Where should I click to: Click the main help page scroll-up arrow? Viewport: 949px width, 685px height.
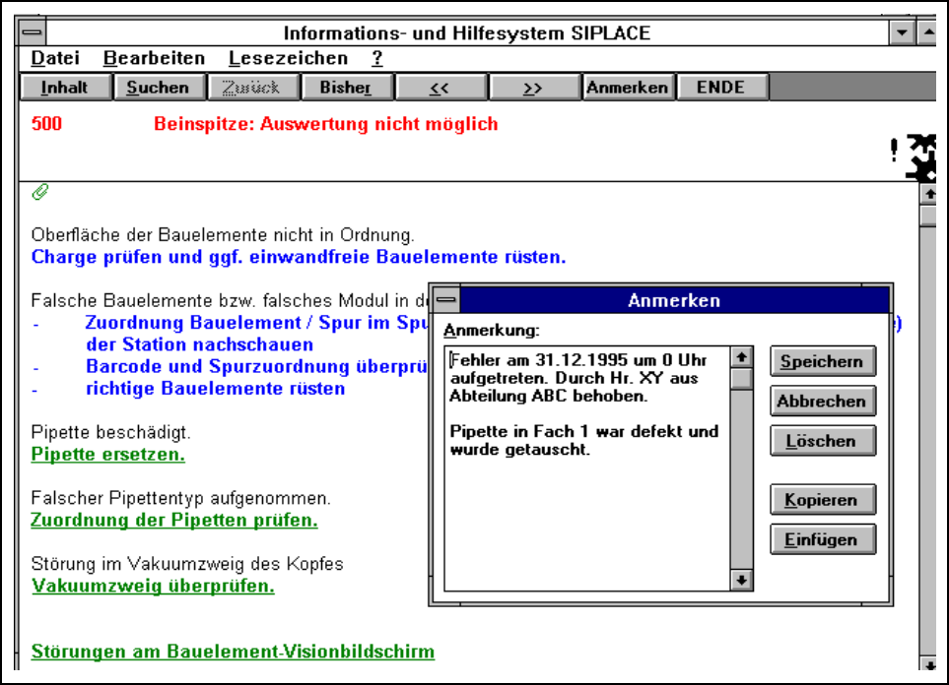click(x=928, y=194)
